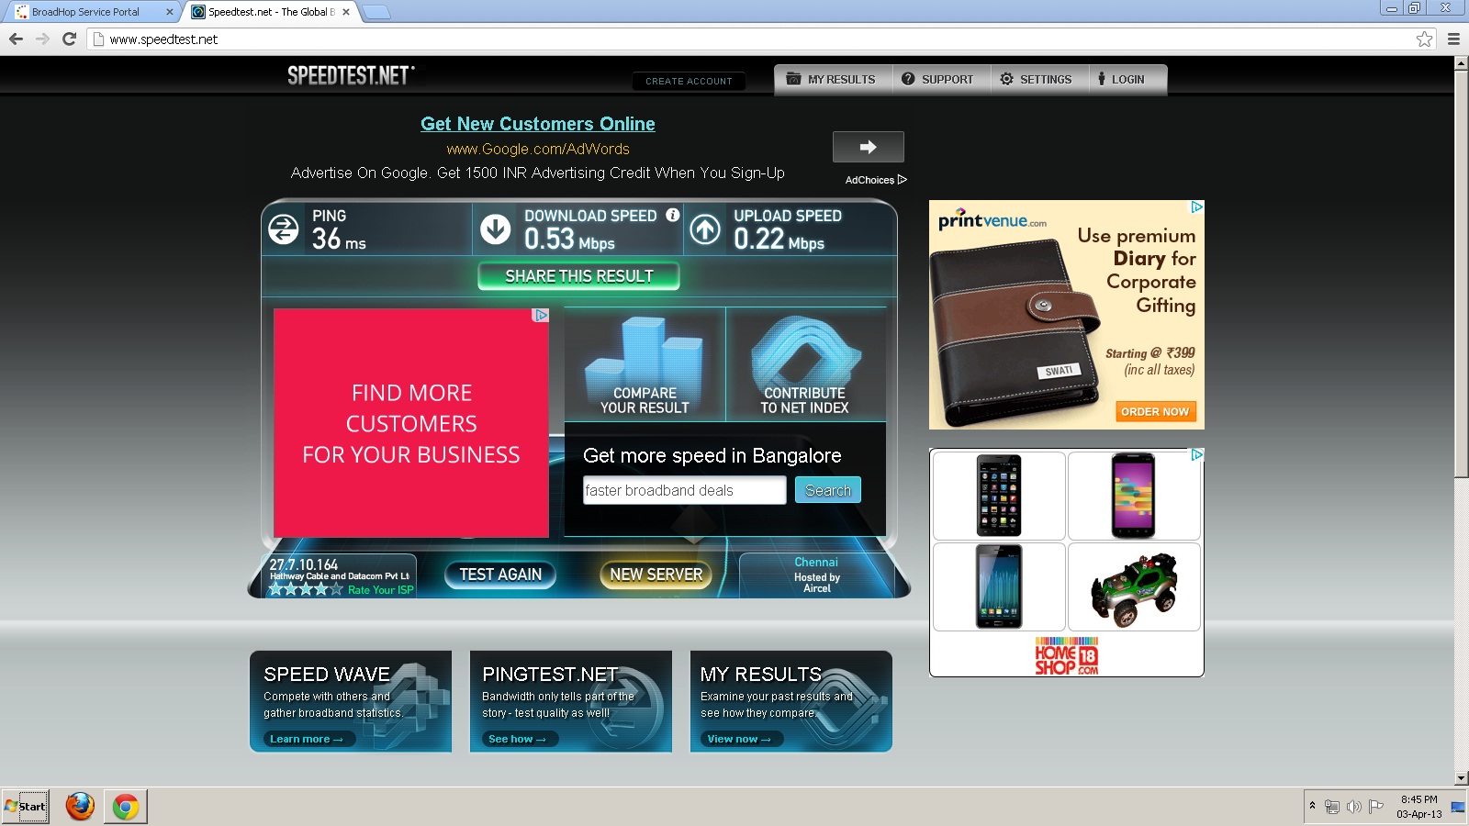
Task: Click the download speed arrow icon
Action: [x=496, y=229]
